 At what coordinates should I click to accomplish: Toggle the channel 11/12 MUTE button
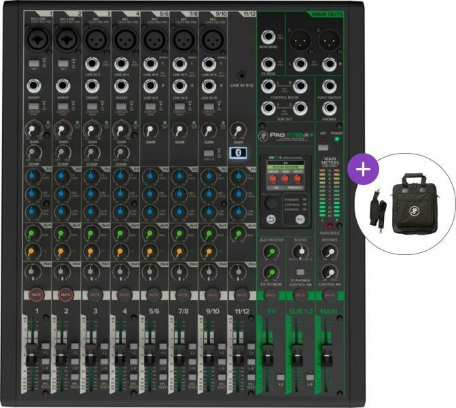click(x=241, y=295)
